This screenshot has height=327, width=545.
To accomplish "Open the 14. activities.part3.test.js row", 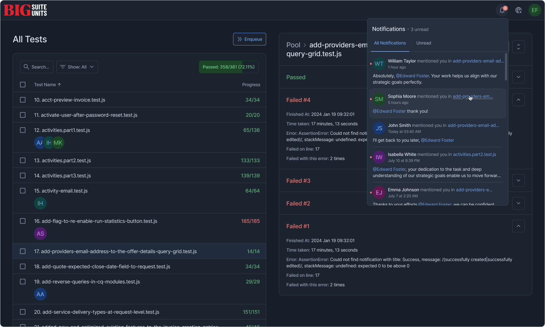I will coord(139,175).
